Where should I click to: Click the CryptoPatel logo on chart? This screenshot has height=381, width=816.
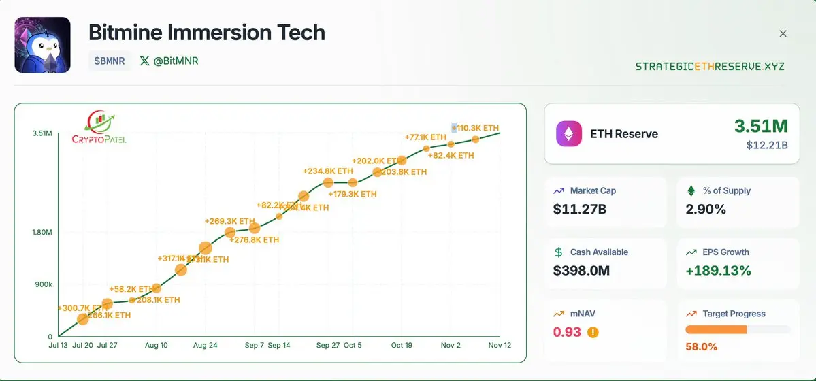point(99,129)
